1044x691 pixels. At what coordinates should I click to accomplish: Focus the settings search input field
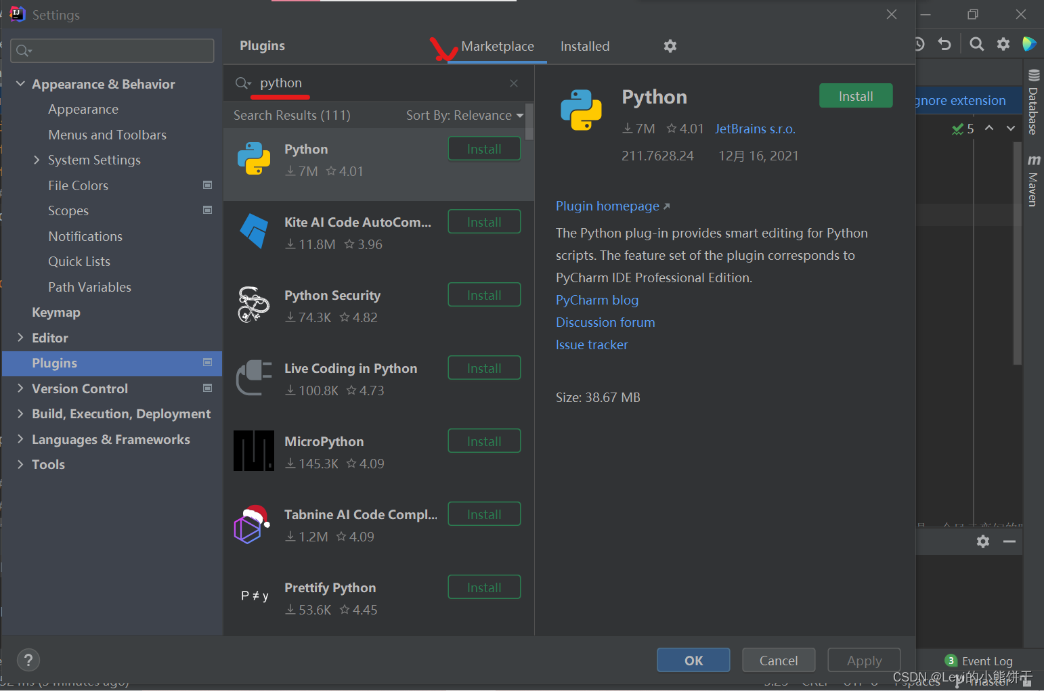pyautogui.click(x=112, y=51)
